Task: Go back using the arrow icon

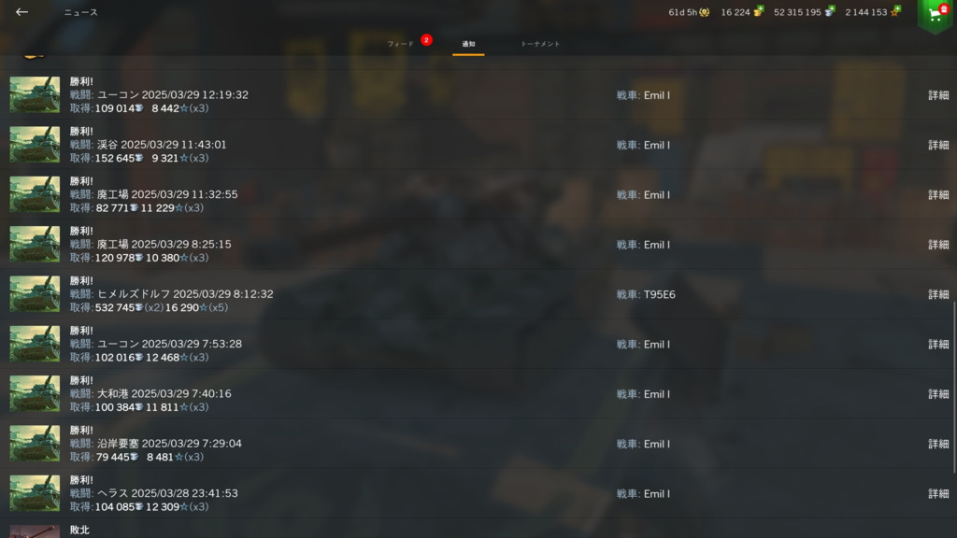Action: [x=22, y=11]
